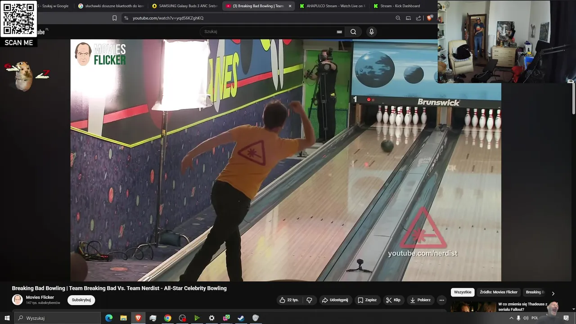Show hidden system tray icons

click(x=511, y=318)
